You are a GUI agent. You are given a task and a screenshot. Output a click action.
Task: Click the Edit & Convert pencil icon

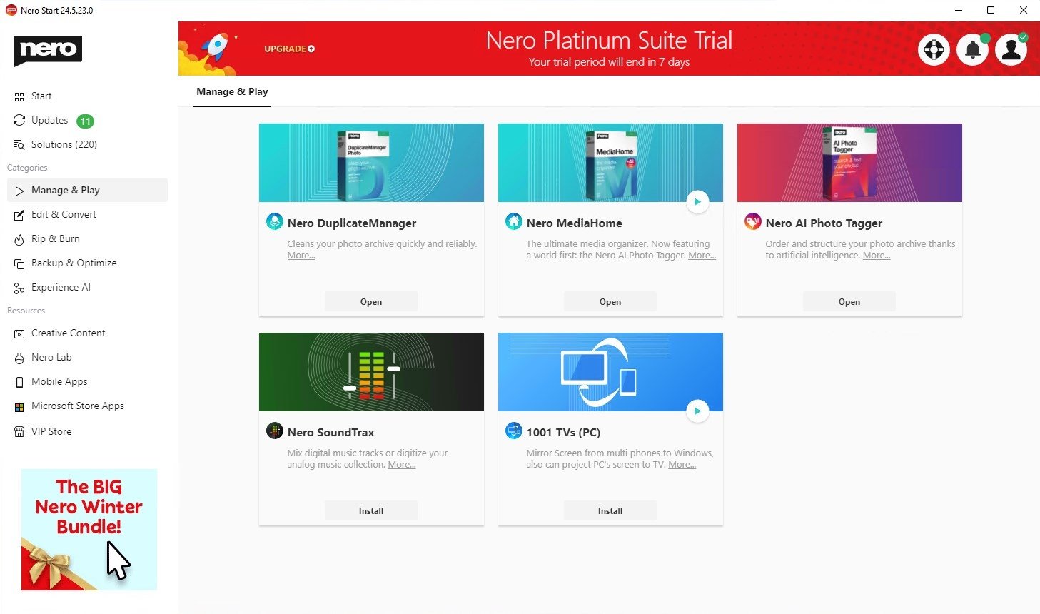(x=19, y=215)
